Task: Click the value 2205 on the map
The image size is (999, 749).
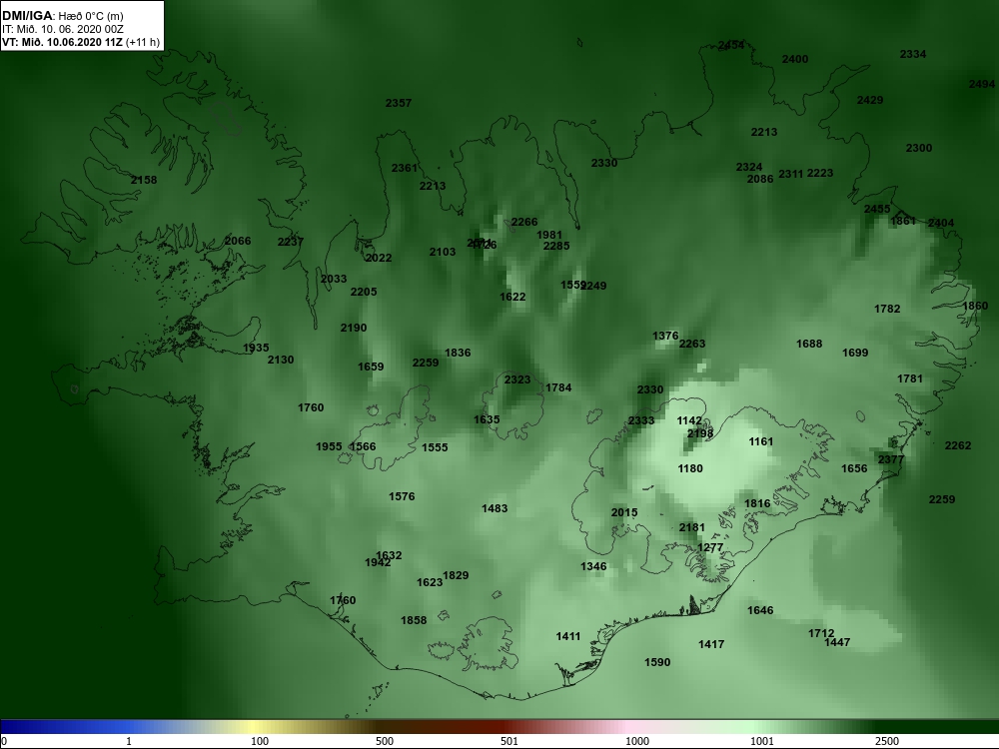Action: click(x=364, y=292)
